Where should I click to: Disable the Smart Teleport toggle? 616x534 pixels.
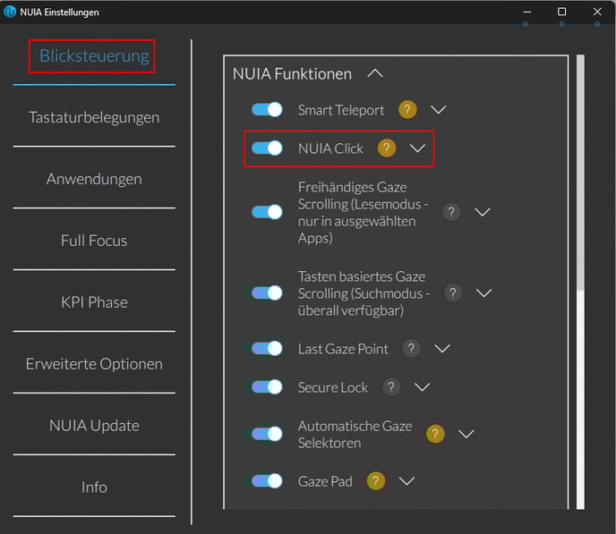tap(267, 110)
